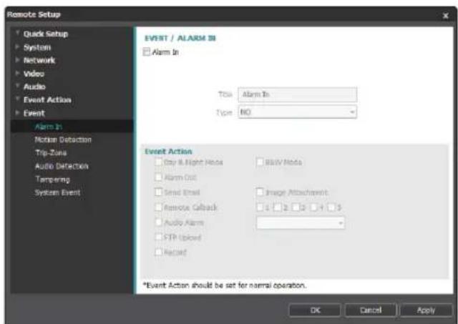Click the EVENT / ALARM IN heading

180,38
